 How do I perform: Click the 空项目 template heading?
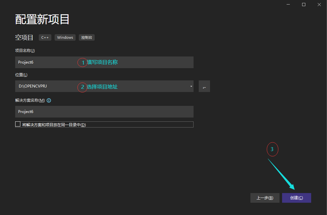click(x=24, y=37)
